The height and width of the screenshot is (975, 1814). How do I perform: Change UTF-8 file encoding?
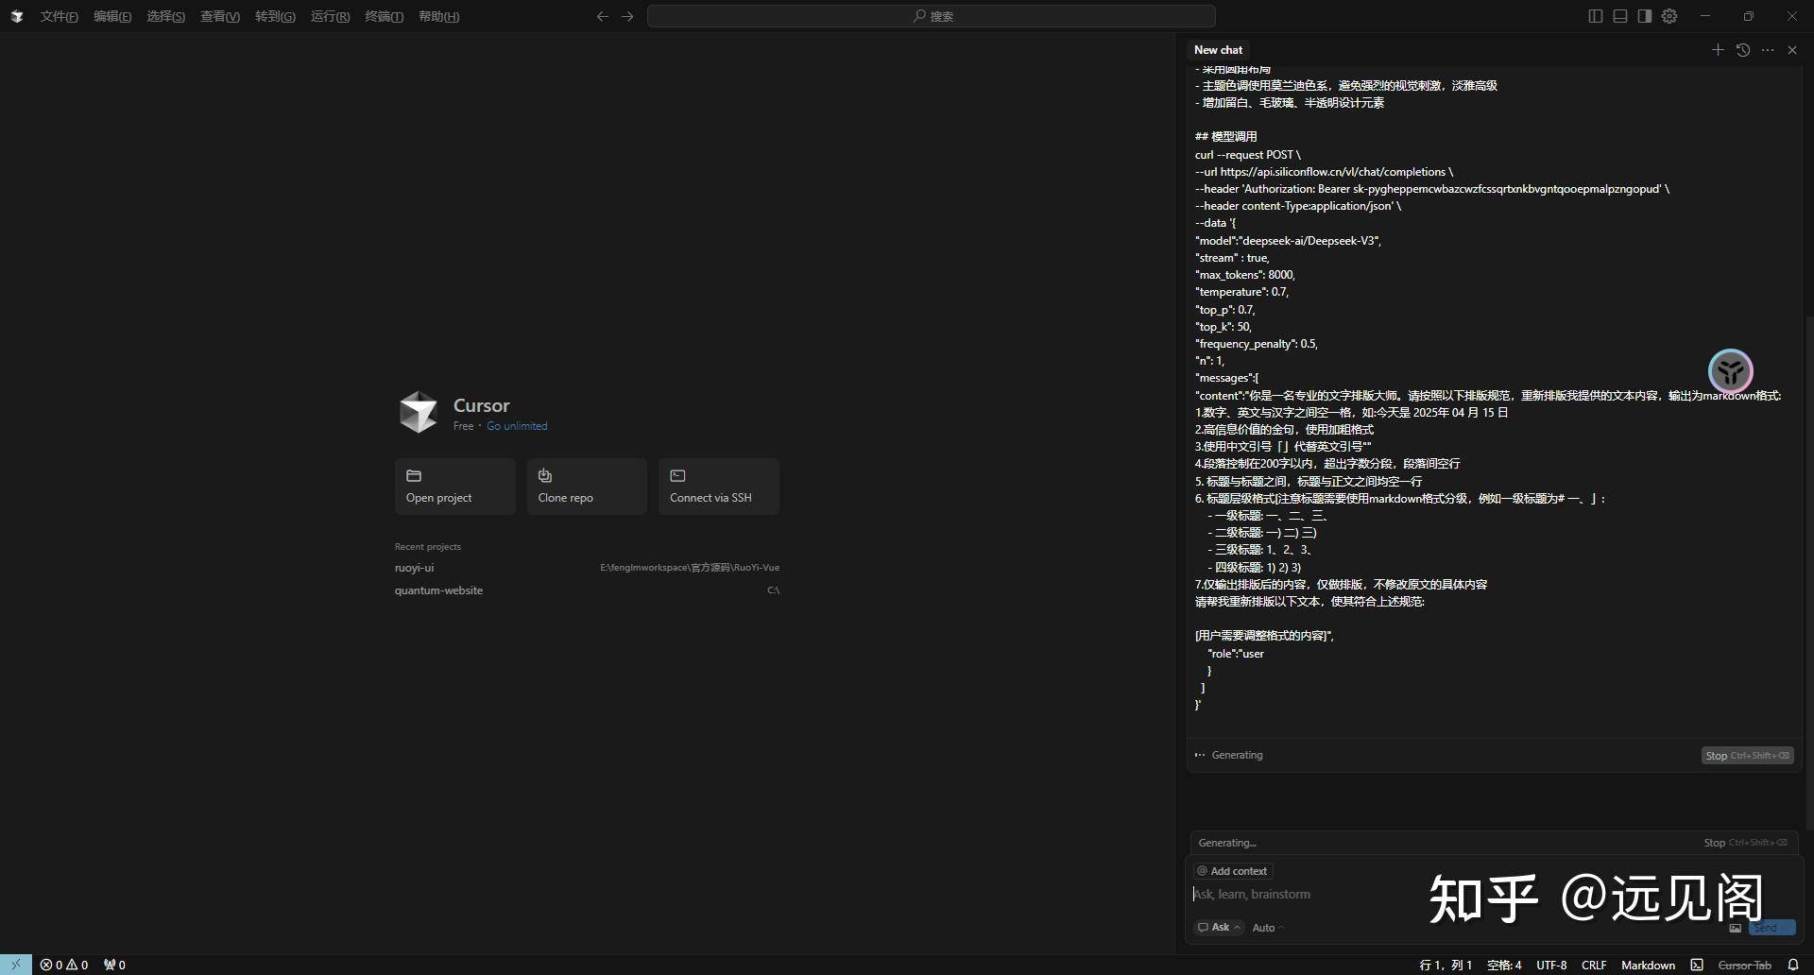[x=1551, y=965]
